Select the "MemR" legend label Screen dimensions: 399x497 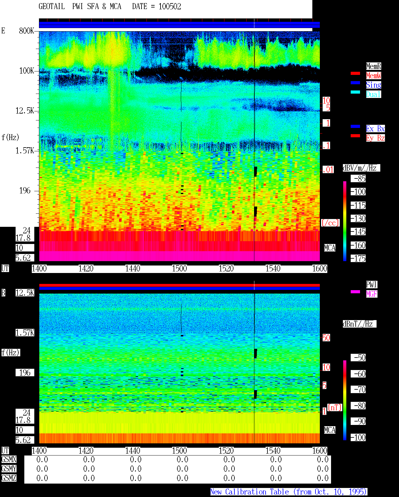[x=373, y=66]
